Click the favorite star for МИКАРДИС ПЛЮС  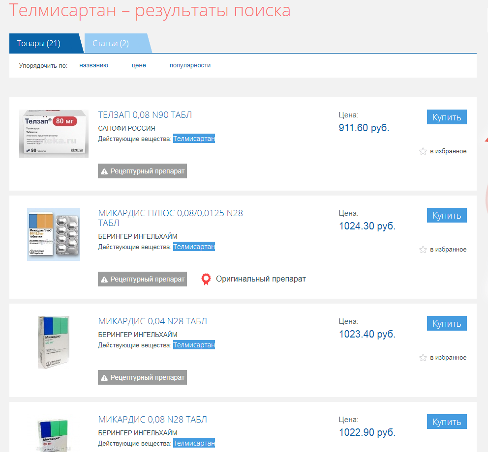[423, 250]
